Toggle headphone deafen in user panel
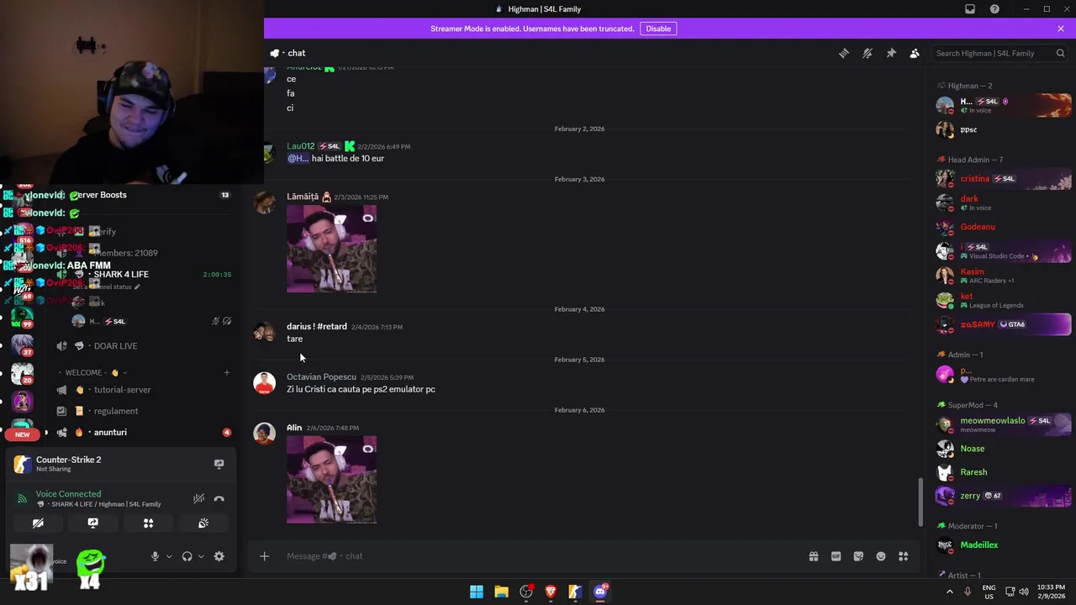Screen dimensions: 1076x605 (187, 556)
